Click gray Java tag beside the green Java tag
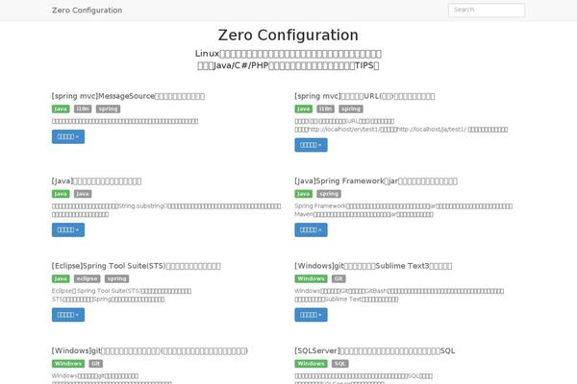577x384 pixels. 83,194
